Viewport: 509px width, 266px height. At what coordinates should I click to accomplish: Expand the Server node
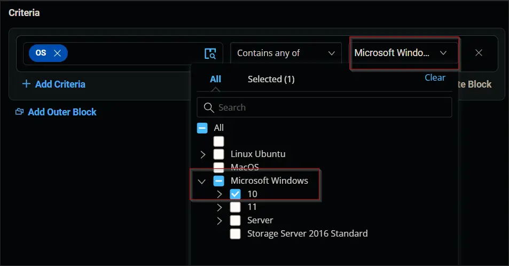coord(220,221)
